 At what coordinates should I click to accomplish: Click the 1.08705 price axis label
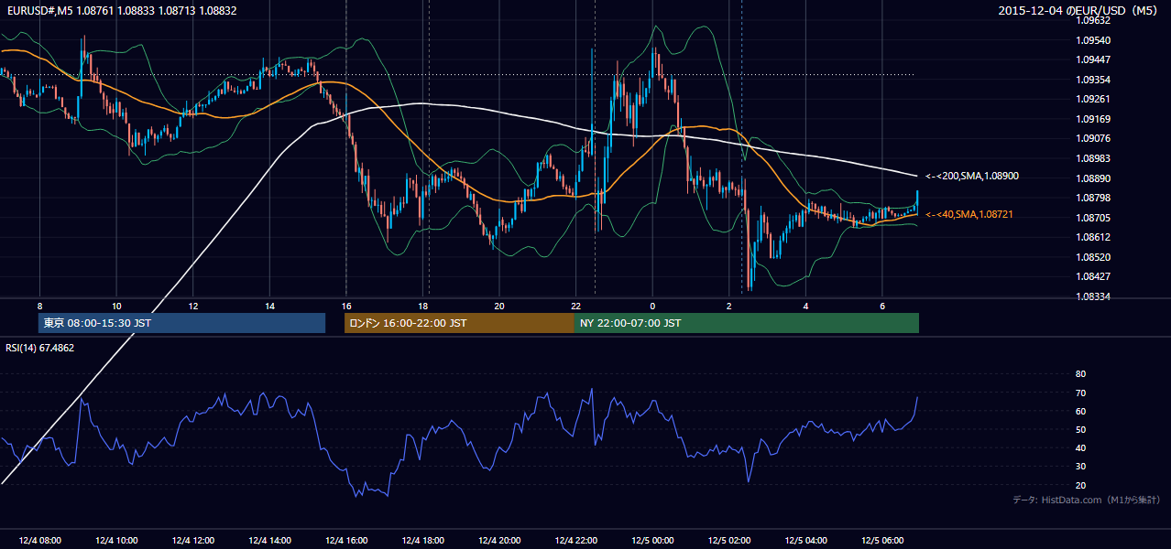pos(1093,218)
